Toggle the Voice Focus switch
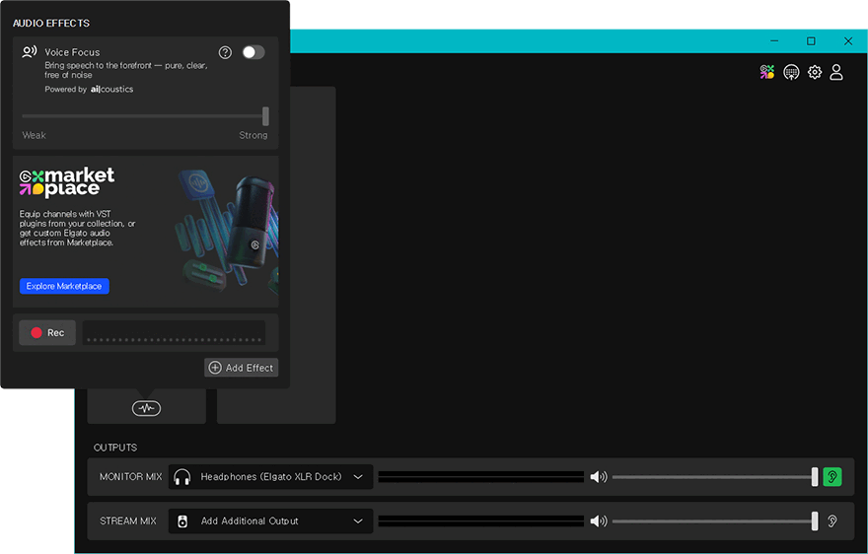This screenshot has height=554, width=868. (x=253, y=52)
